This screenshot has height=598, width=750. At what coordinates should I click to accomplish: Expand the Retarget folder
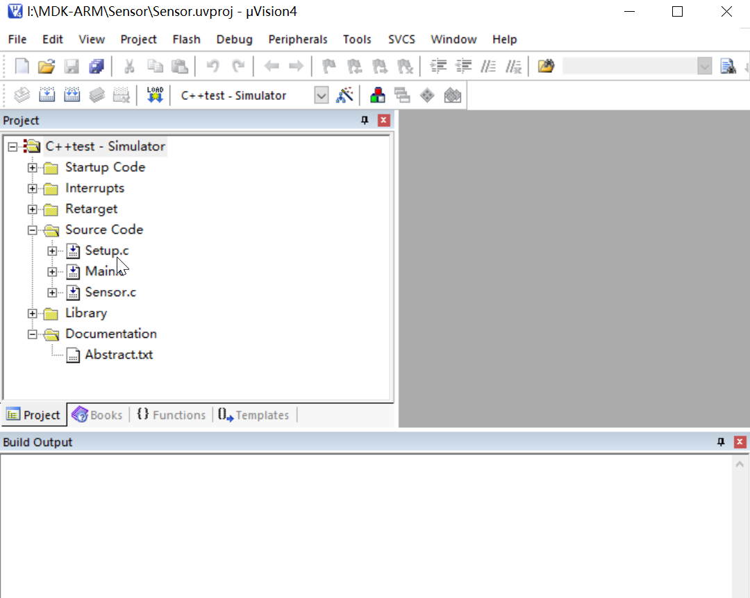click(x=32, y=210)
